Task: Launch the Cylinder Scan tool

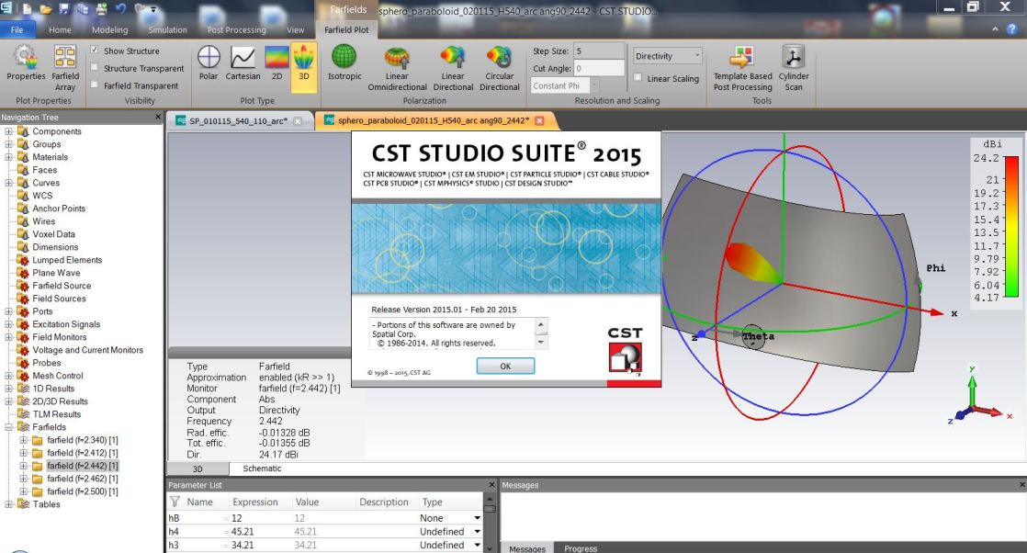Action: (793, 64)
